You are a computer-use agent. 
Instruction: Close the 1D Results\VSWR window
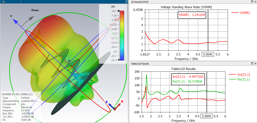(x=255, y=2)
